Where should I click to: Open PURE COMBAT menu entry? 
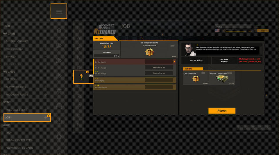(14, 49)
